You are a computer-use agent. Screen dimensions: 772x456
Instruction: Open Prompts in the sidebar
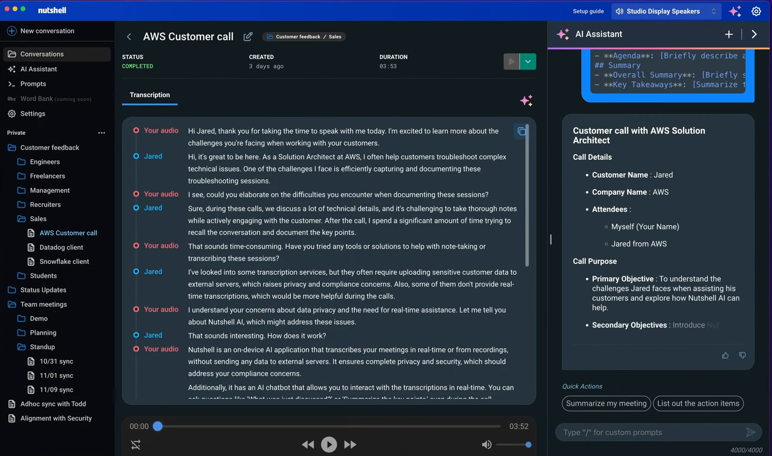pyautogui.click(x=33, y=84)
